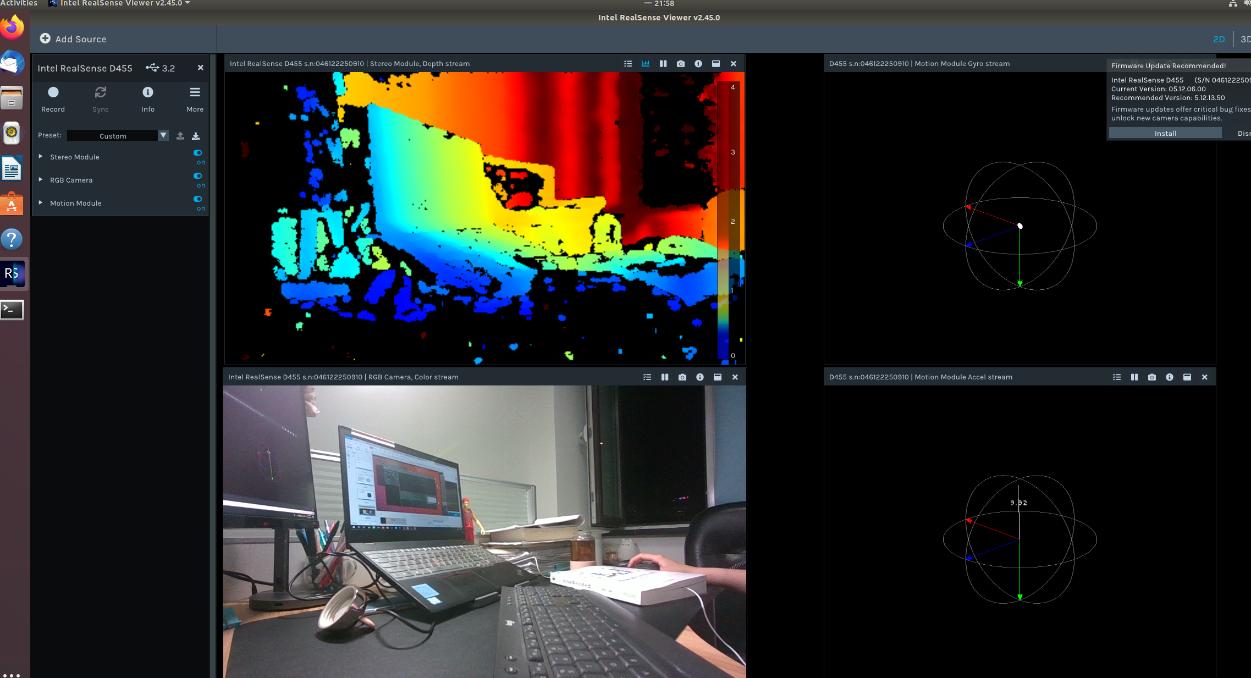Close the Depth stream panel
This screenshot has height=678, width=1251.
pyautogui.click(x=734, y=64)
